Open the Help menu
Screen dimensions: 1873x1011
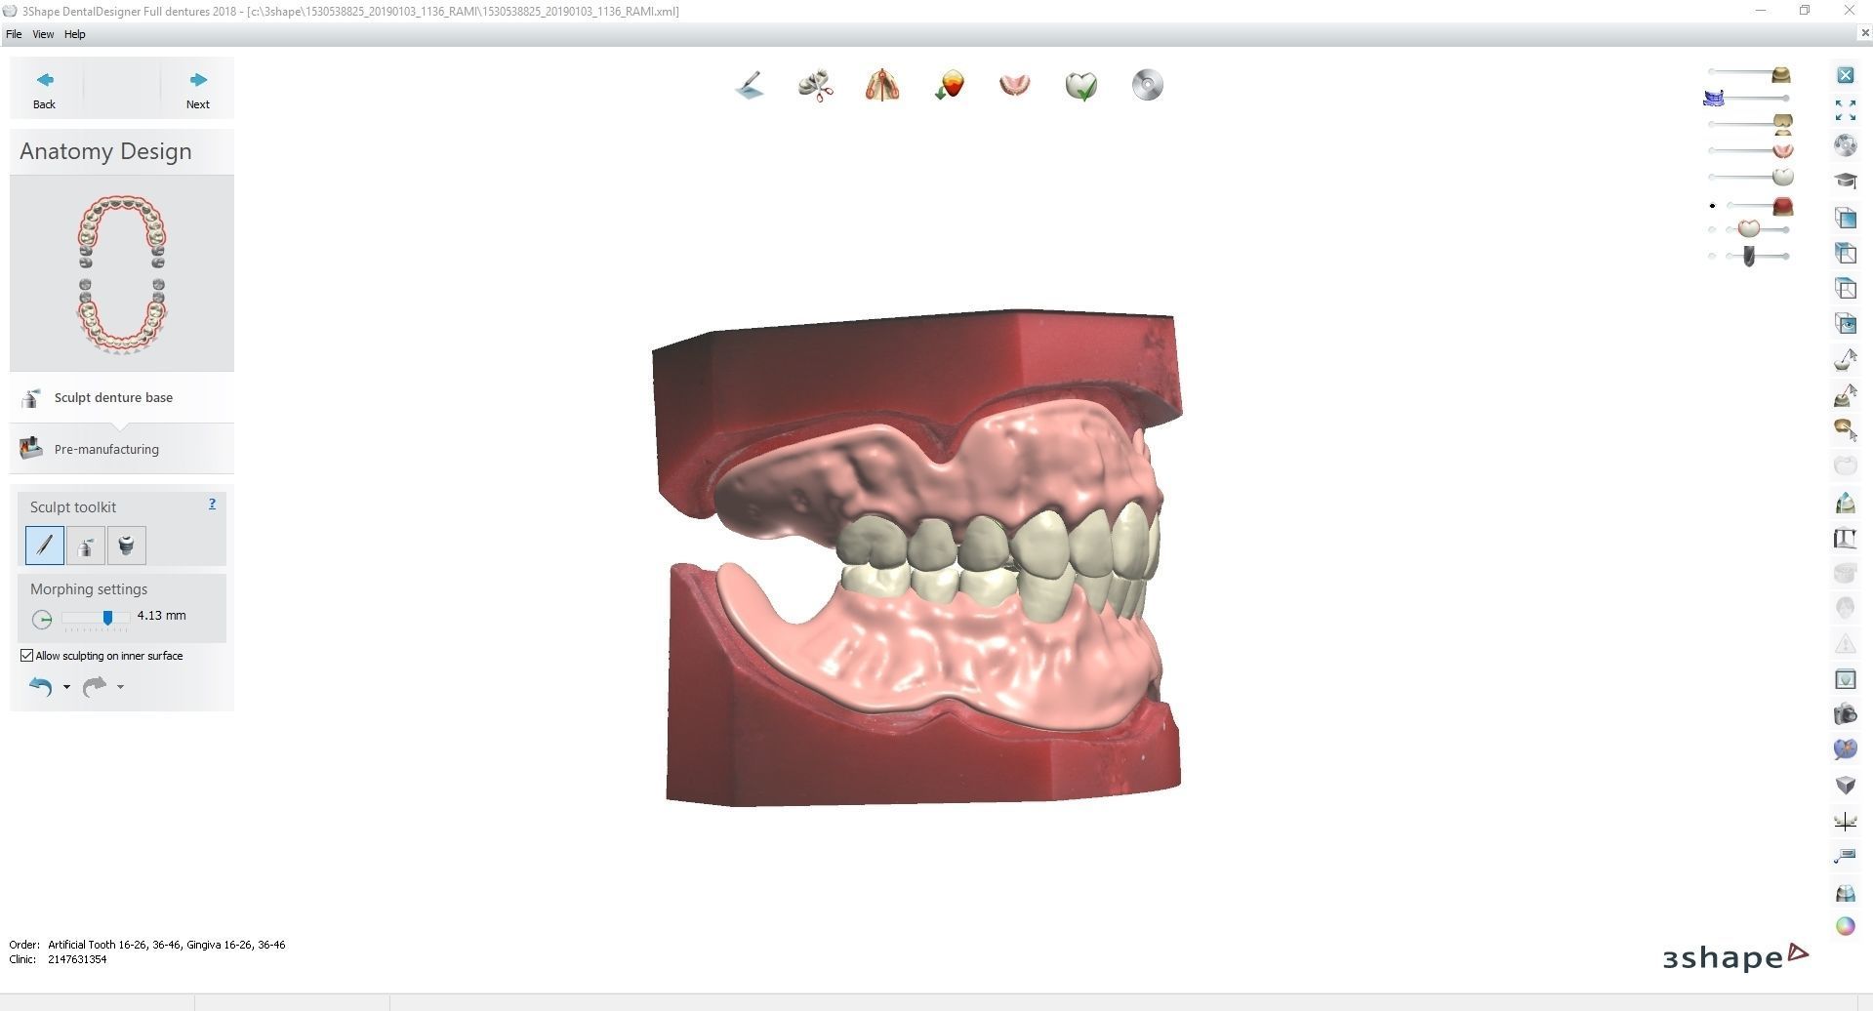(x=75, y=34)
